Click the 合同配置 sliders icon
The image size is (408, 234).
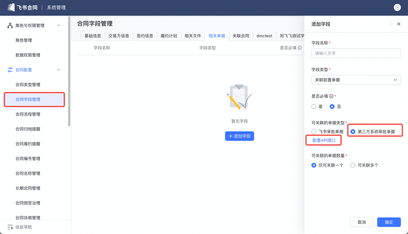[10, 70]
